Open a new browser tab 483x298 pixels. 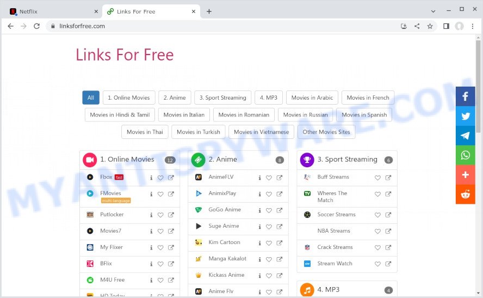click(x=209, y=11)
